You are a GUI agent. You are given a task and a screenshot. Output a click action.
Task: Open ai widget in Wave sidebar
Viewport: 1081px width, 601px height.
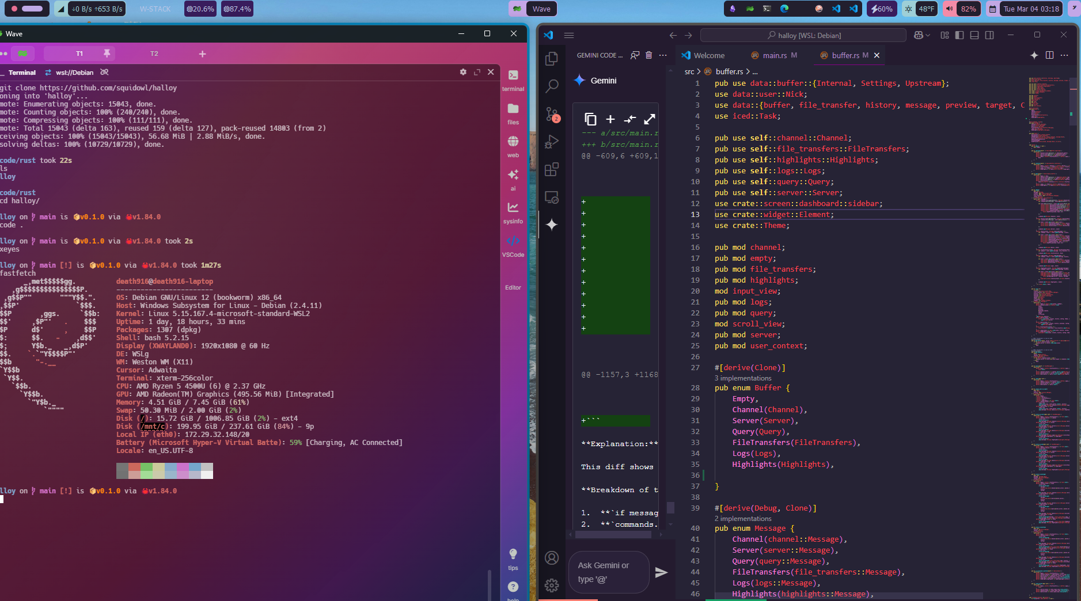coord(513,180)
